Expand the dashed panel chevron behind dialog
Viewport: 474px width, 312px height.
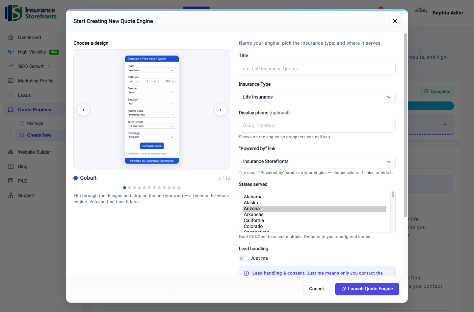click(445, 124)
